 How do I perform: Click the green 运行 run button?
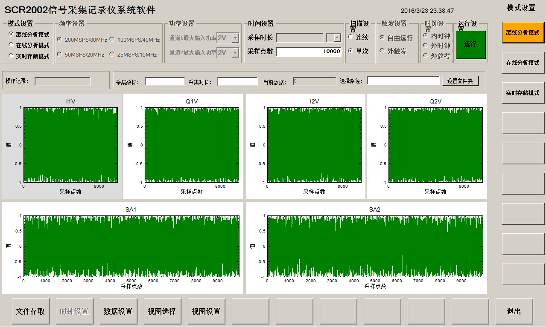pos(470,44)
